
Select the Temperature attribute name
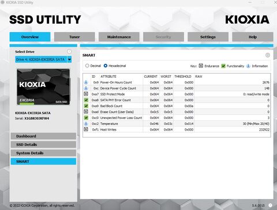[109, 124]
